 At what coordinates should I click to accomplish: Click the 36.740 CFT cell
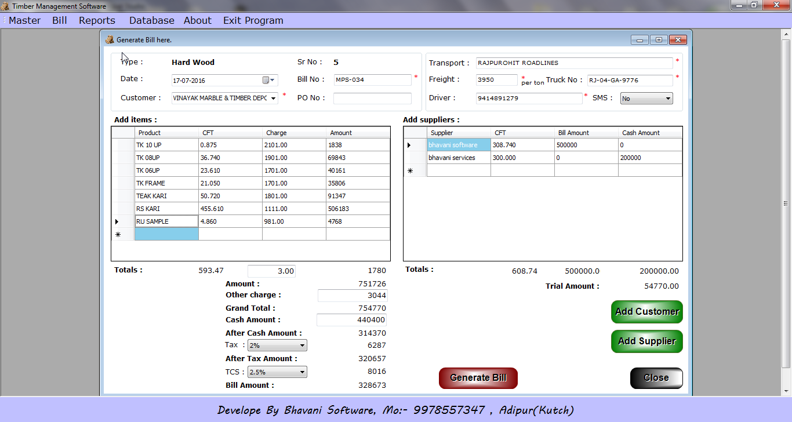click(230, 158)
